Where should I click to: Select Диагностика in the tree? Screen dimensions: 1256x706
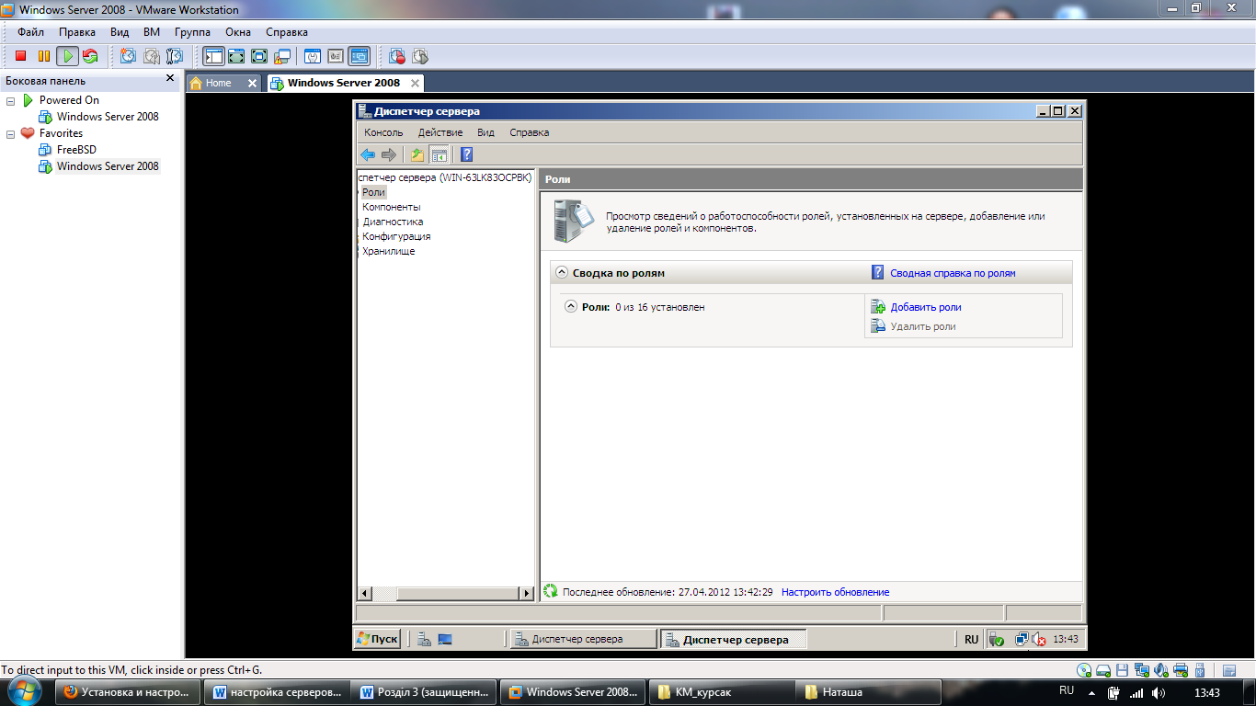pos(393,222)
